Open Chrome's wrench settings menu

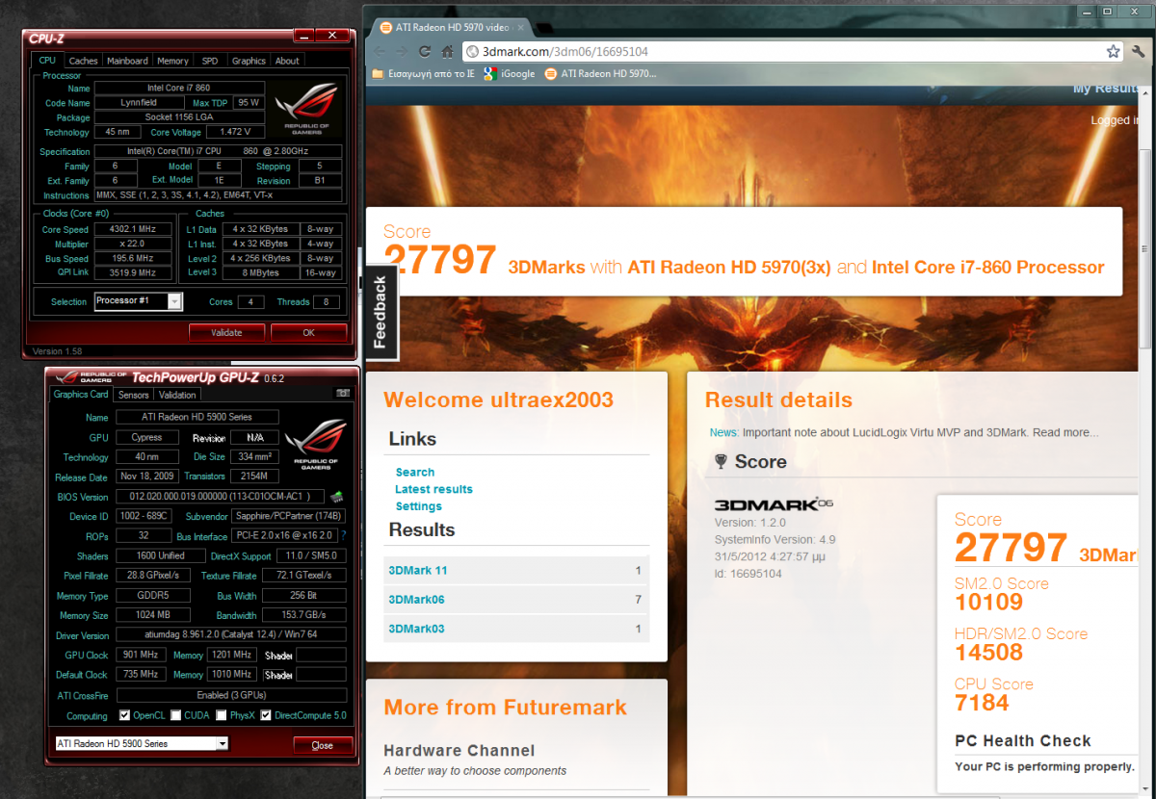pos(1138,51)
